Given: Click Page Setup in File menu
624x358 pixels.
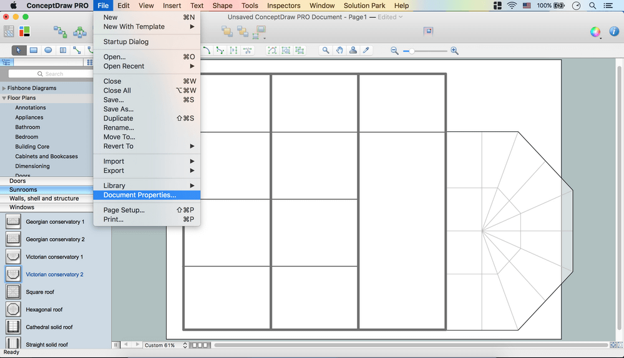Looking at the screenshot, I should coord(124,210).
